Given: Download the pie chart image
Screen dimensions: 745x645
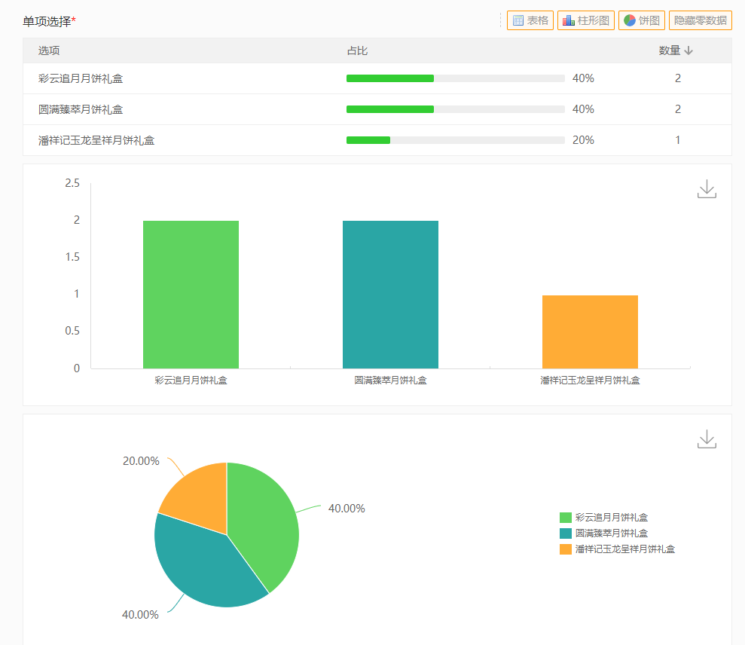Looking at the screenshot, I should click(707, 439).
